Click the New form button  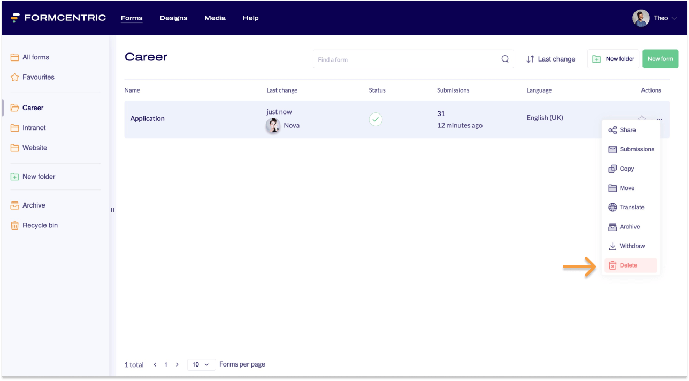[x=660, y=59]
